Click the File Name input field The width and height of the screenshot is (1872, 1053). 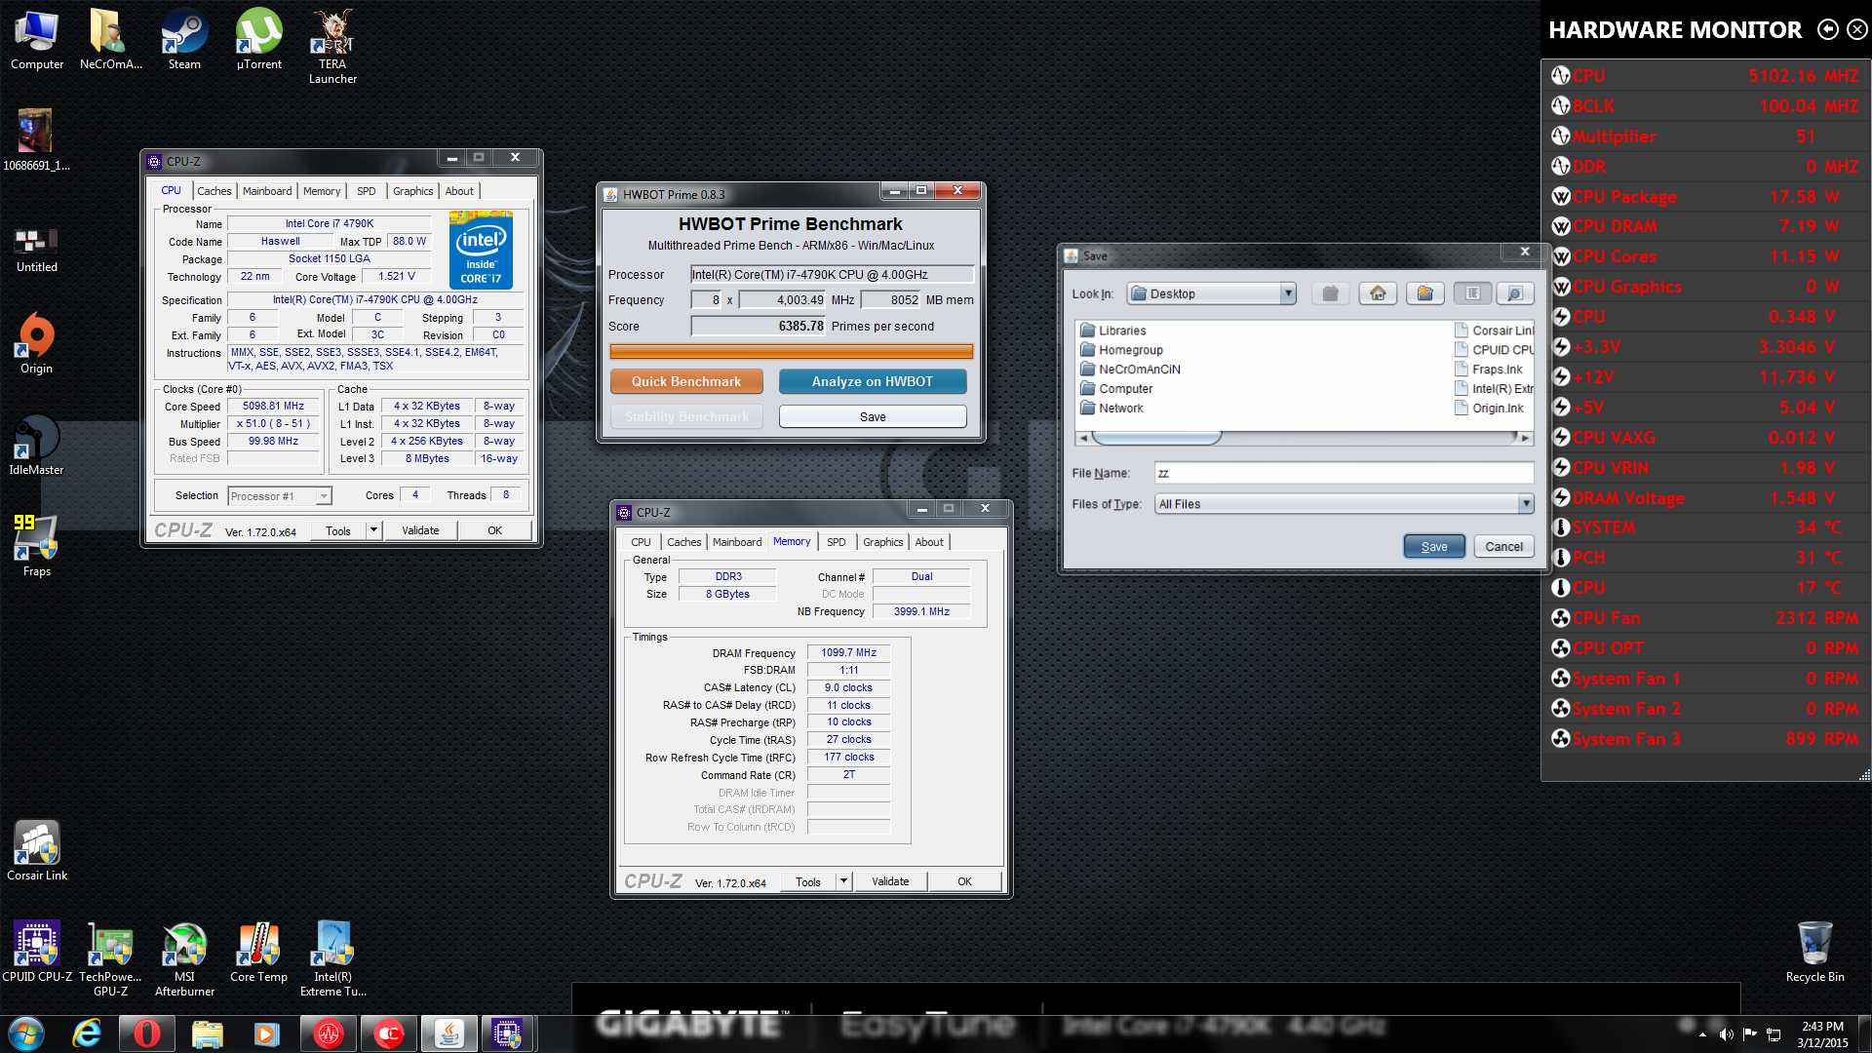(x=1344, y=473)
